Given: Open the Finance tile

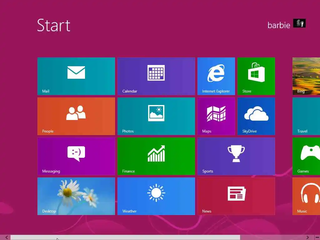Looking at the screenshot, I should pos(156,156).
